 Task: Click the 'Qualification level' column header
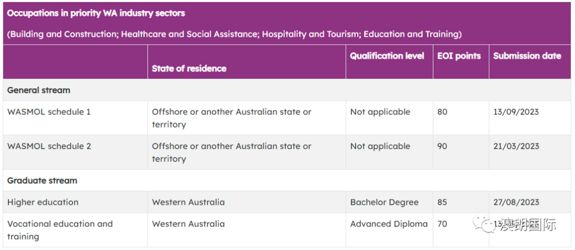coord(387,56)
